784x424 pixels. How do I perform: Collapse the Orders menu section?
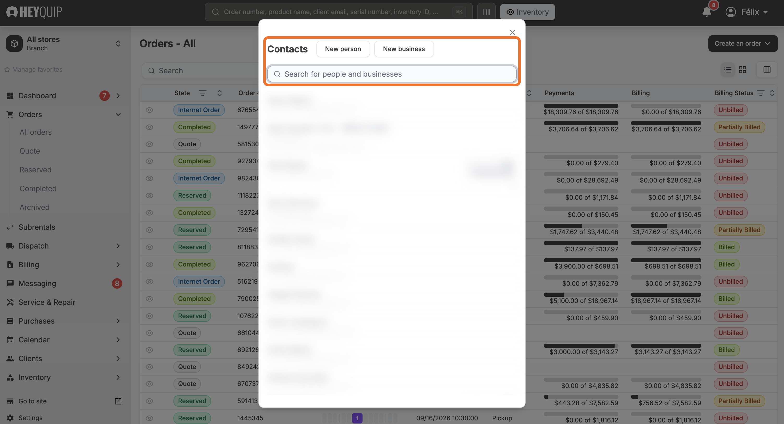point(118,114)
